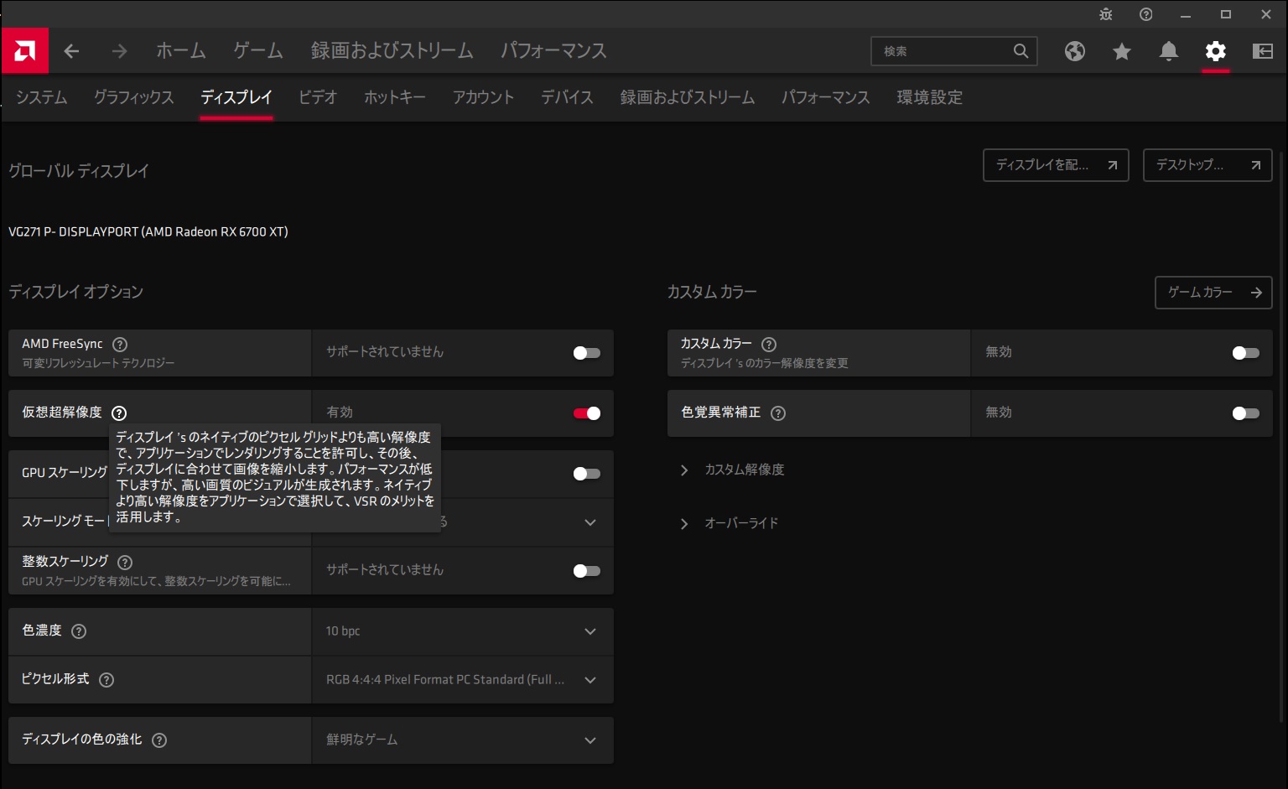Open favorites with the star icon

pos(1121,51)
